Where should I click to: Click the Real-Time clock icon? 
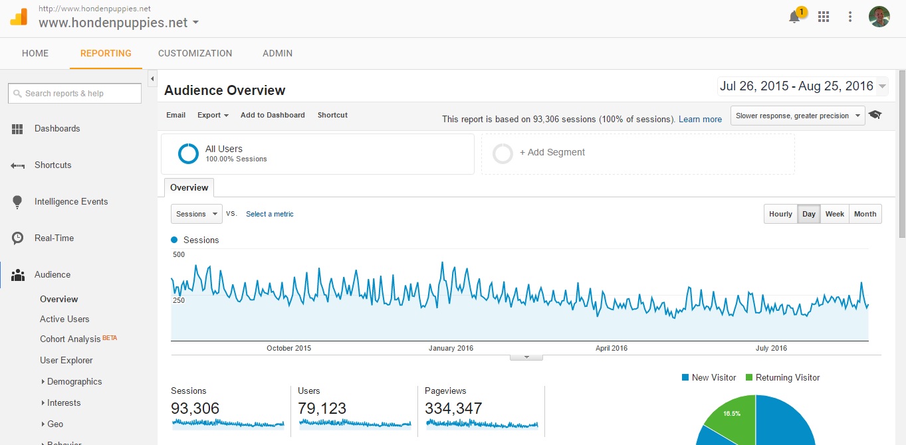(x=19, y=238)
